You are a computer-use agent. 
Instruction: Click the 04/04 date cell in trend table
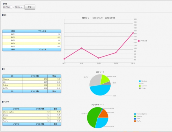[13, 43]
